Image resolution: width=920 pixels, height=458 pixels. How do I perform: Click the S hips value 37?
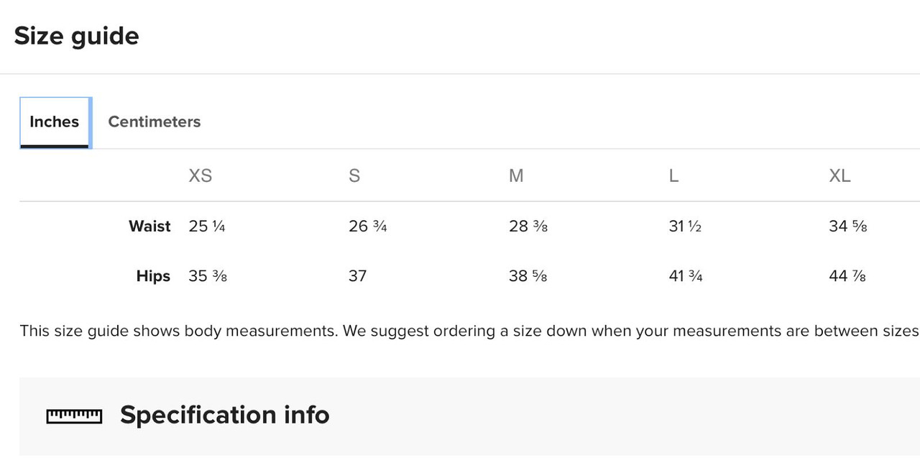pos(357,276)
